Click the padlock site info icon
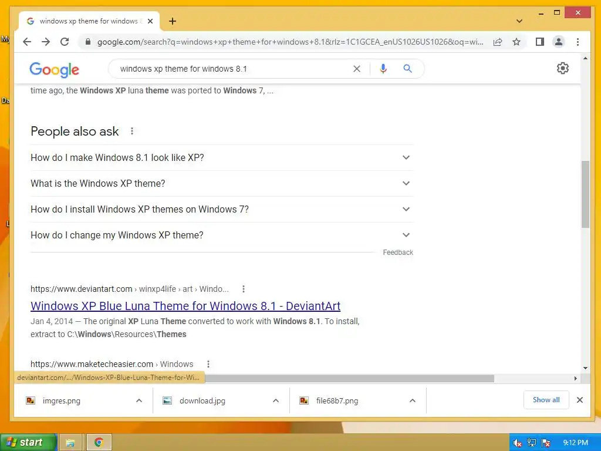601x451 pixels. (x=88, y=42)
